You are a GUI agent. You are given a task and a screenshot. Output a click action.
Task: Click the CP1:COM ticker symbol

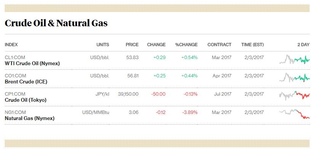(x=15, y=94)
